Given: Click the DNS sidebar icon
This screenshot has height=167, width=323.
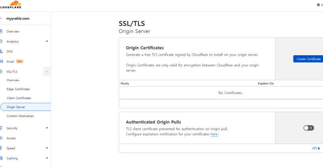Looking at the screenshot, I should (2, 52).
